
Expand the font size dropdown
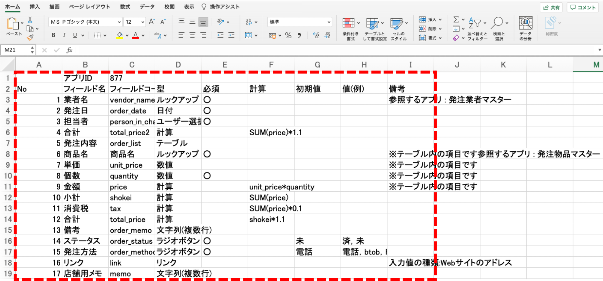click(143, 22)
